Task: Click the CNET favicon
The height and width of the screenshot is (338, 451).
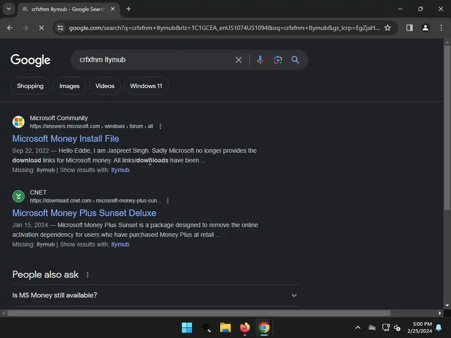Action: click(x=18, y=196)
